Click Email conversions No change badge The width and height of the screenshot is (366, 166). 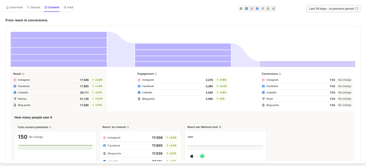coord(345,99)
